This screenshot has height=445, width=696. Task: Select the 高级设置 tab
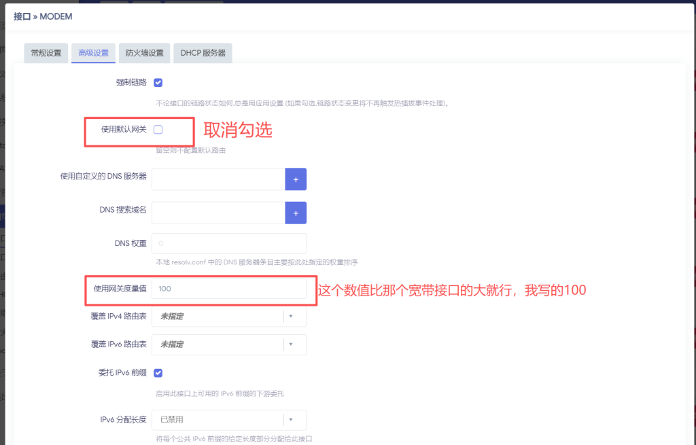coord(94,53)
